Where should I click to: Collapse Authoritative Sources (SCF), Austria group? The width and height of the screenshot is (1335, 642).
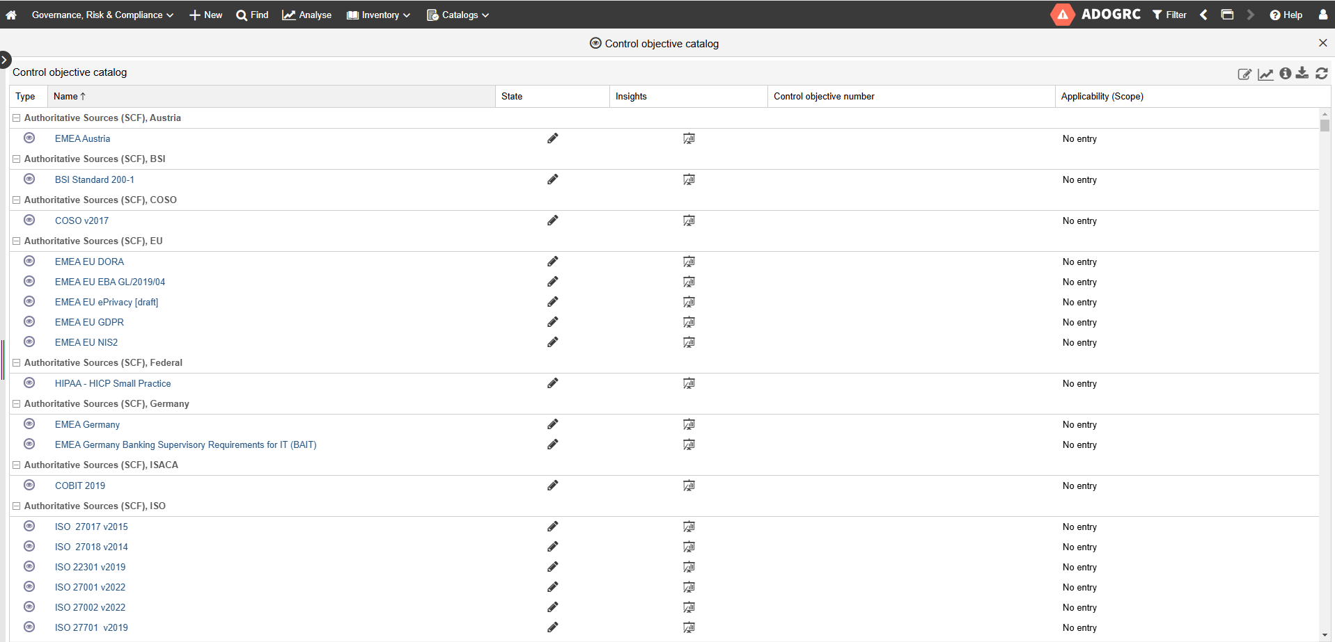click(16, 118)
